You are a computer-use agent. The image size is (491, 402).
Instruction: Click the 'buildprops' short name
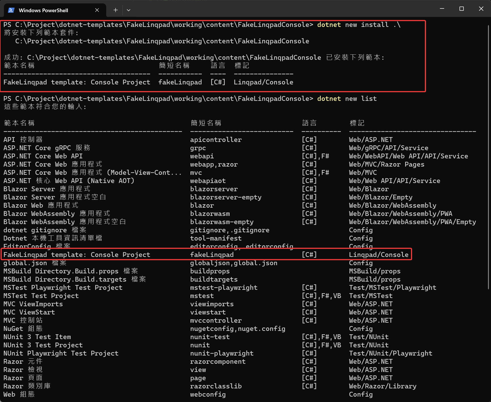coord(210,271)
